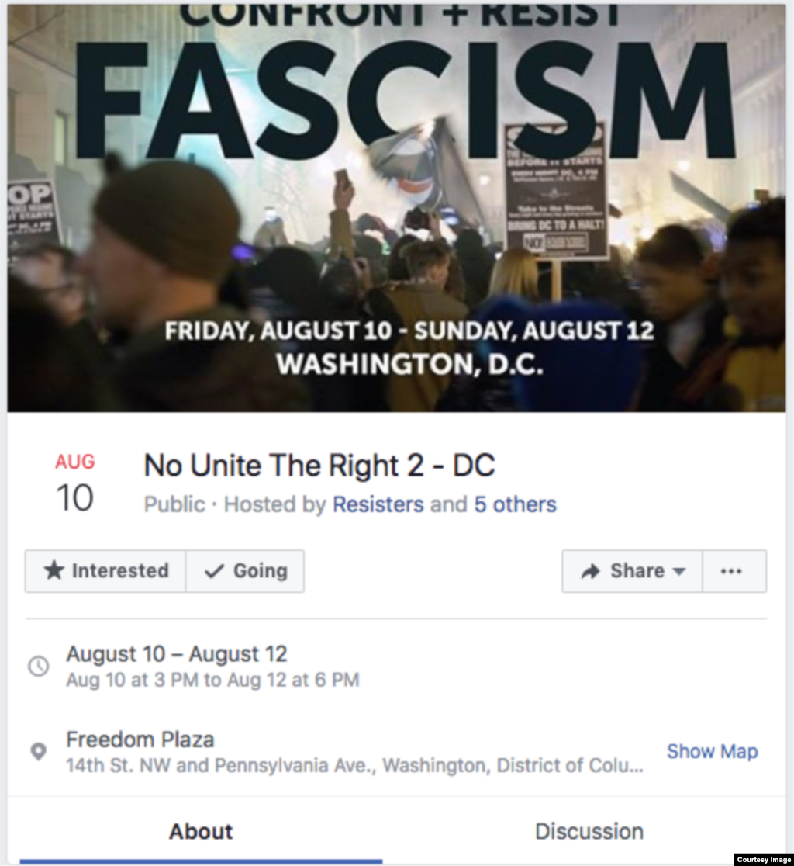Screen dimensions: 794x866
Task: Click the share arrow icon
Action: [x=590, y=571]
